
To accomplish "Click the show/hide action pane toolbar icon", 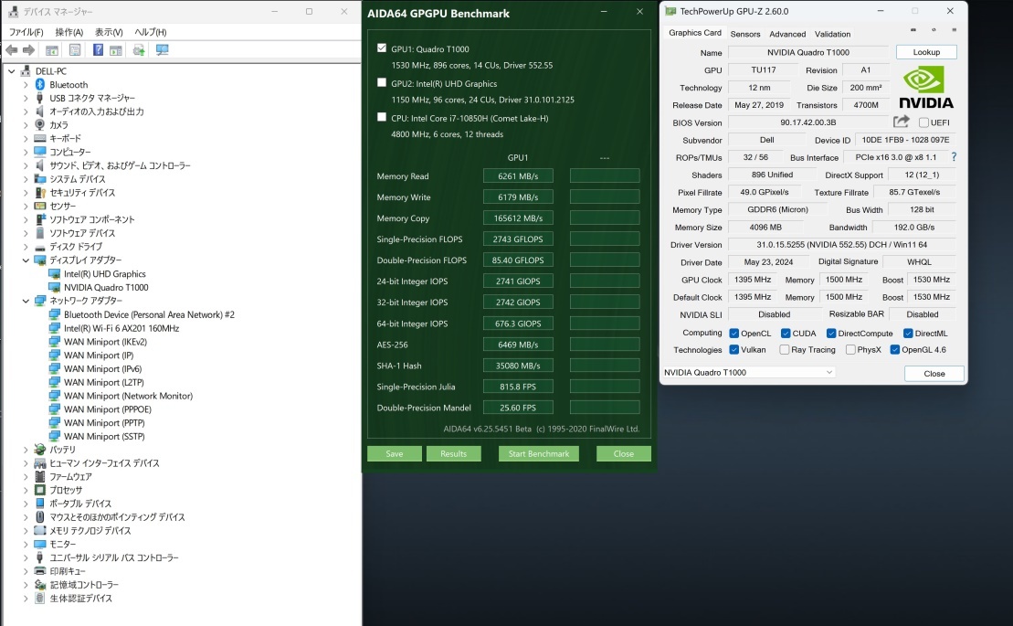I will pos(116,50).
